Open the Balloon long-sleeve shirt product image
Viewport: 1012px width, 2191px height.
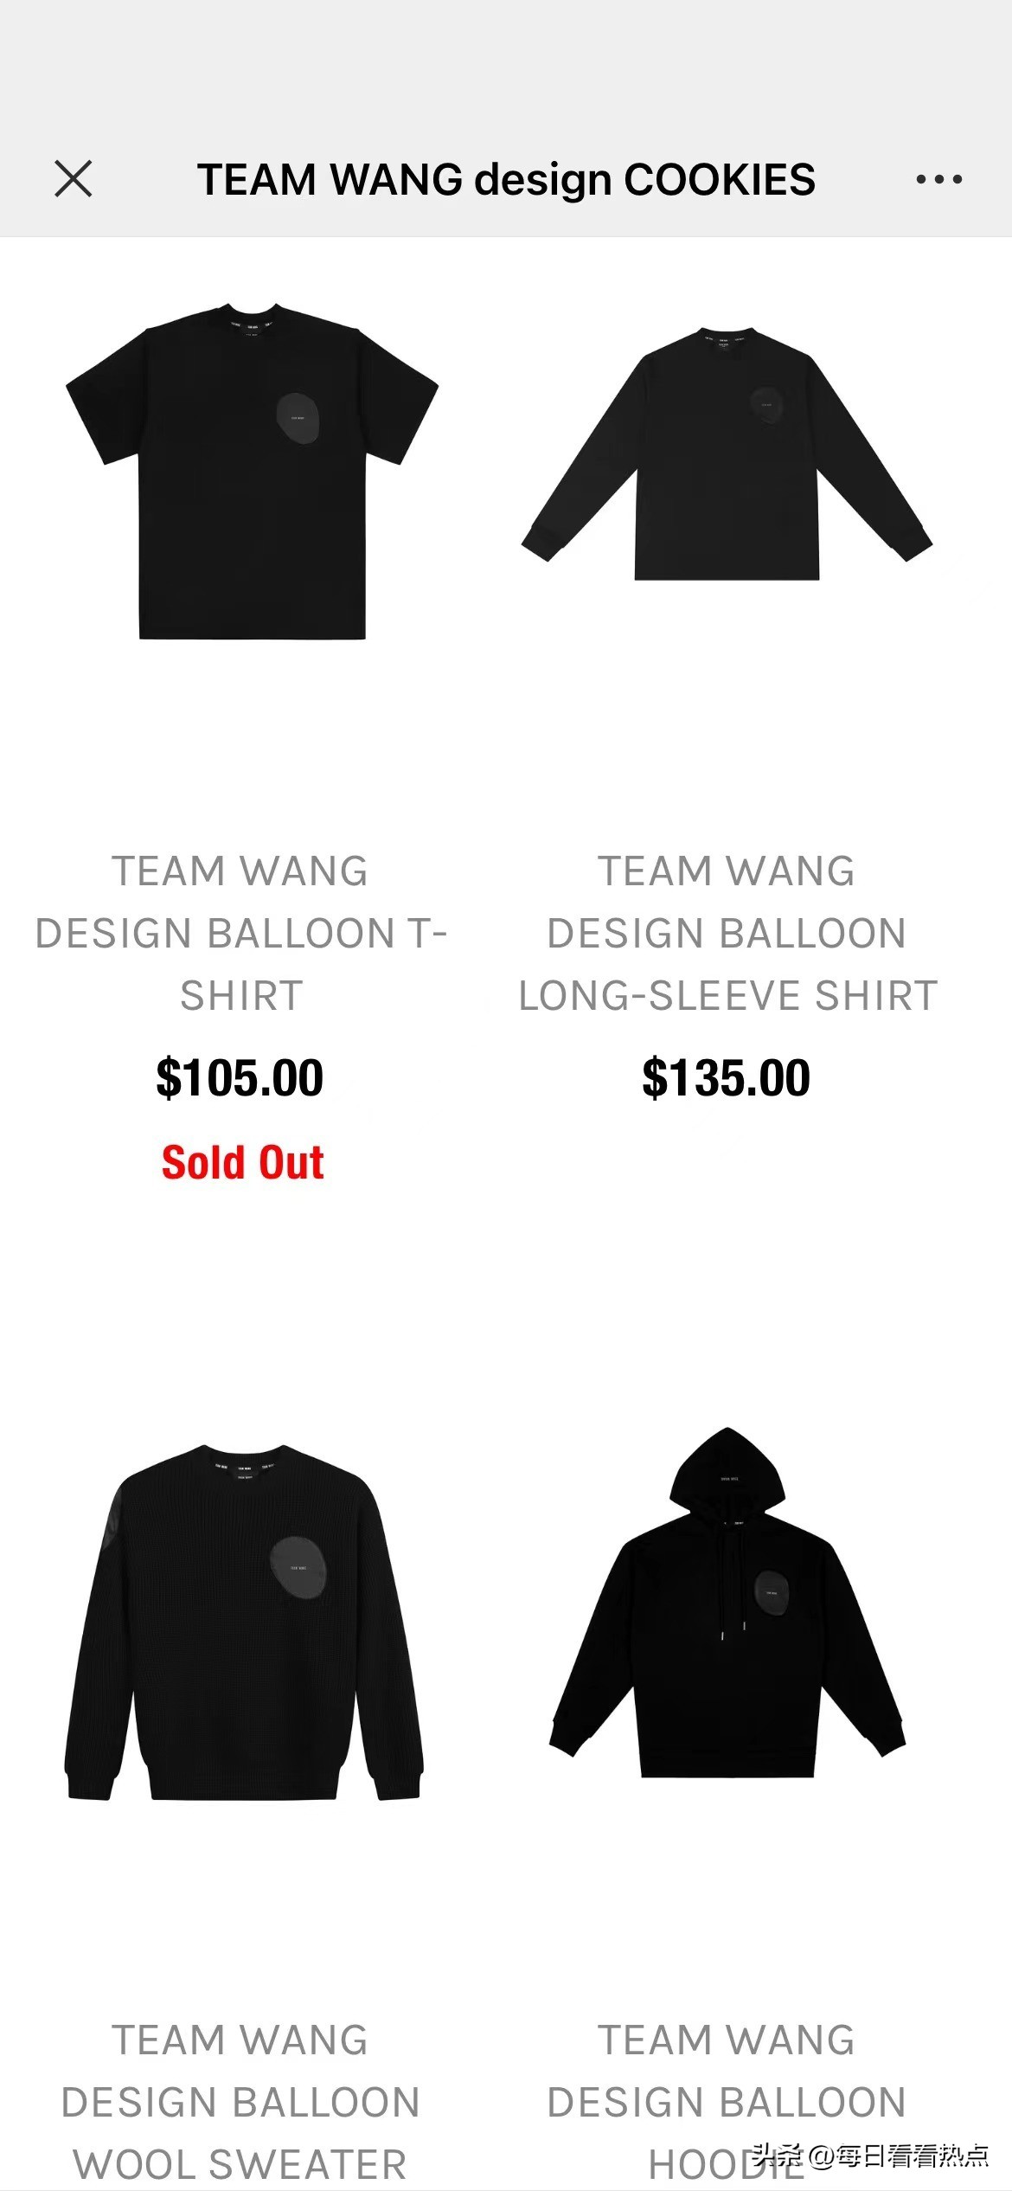pos(727,453)
